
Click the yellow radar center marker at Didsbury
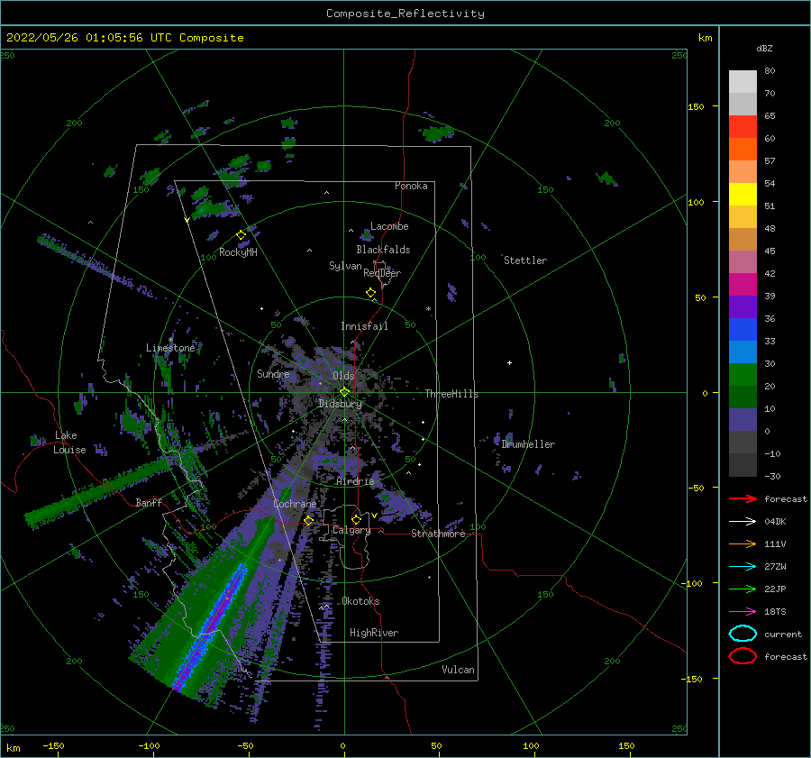(x=344, y=392)
